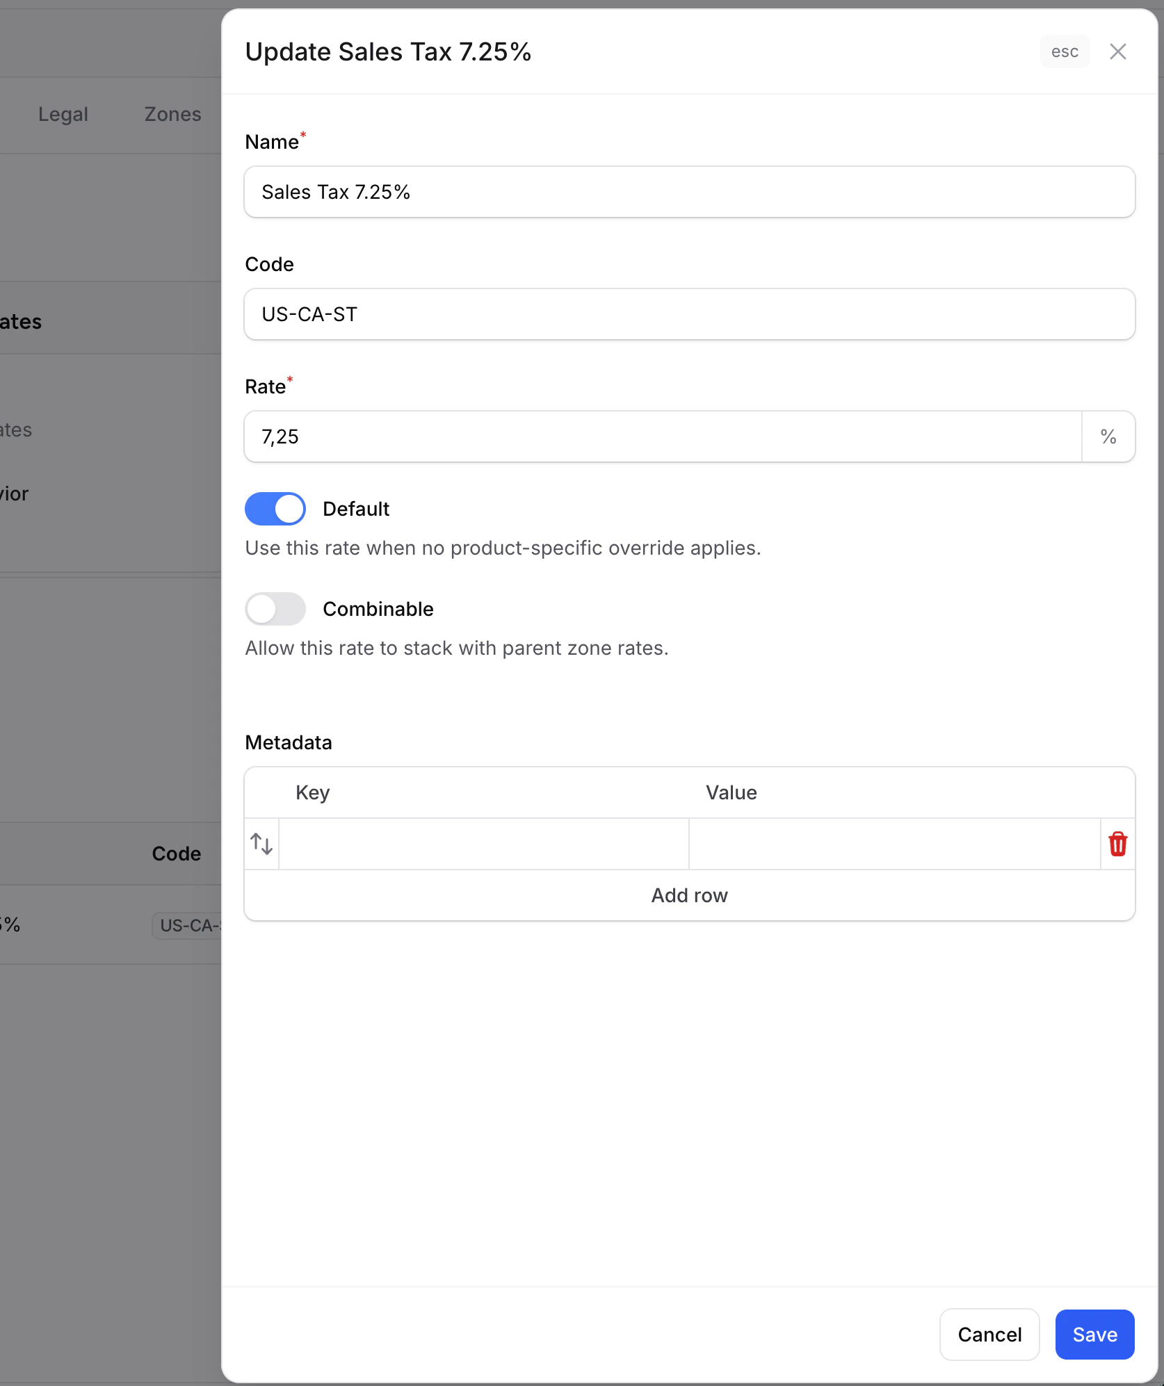Click the percent sign suffix of Rate
1164x1386 pixels.
pos(1108,437)
